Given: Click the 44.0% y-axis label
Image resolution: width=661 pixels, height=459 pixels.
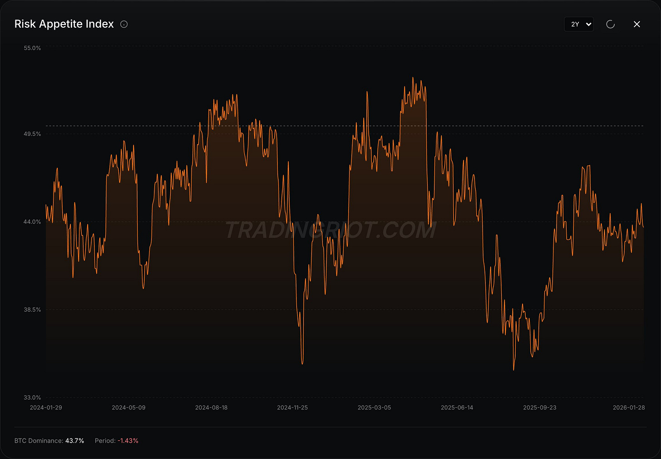Looking at the screenshot, I should 32,222.
